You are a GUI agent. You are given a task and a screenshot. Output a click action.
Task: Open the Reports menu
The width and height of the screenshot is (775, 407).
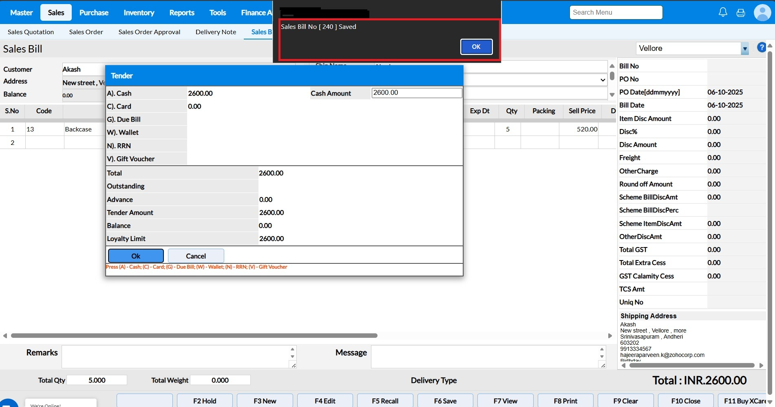[x=182, y=13]
